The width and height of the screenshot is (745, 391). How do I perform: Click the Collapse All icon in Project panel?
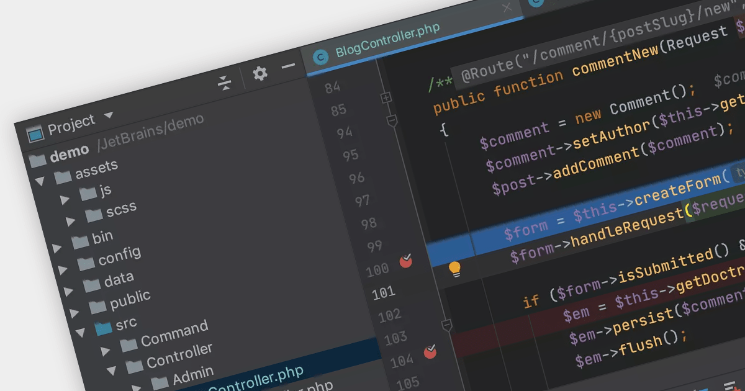[225, 83]
